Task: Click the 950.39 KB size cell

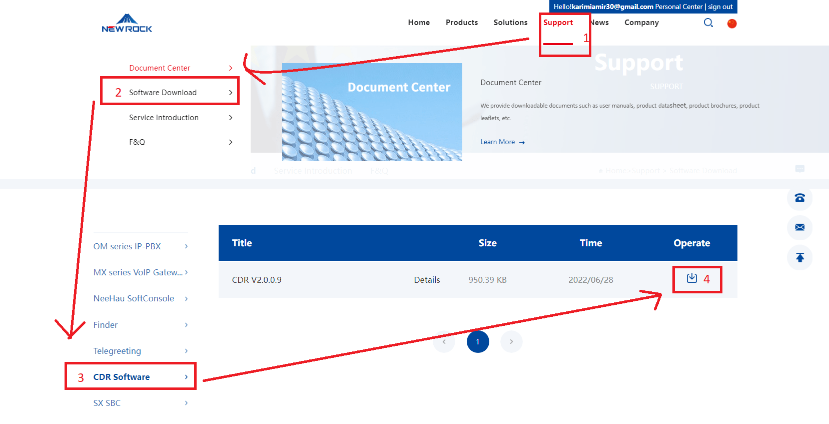Action: pyautogui.click(x=487, y=280)
